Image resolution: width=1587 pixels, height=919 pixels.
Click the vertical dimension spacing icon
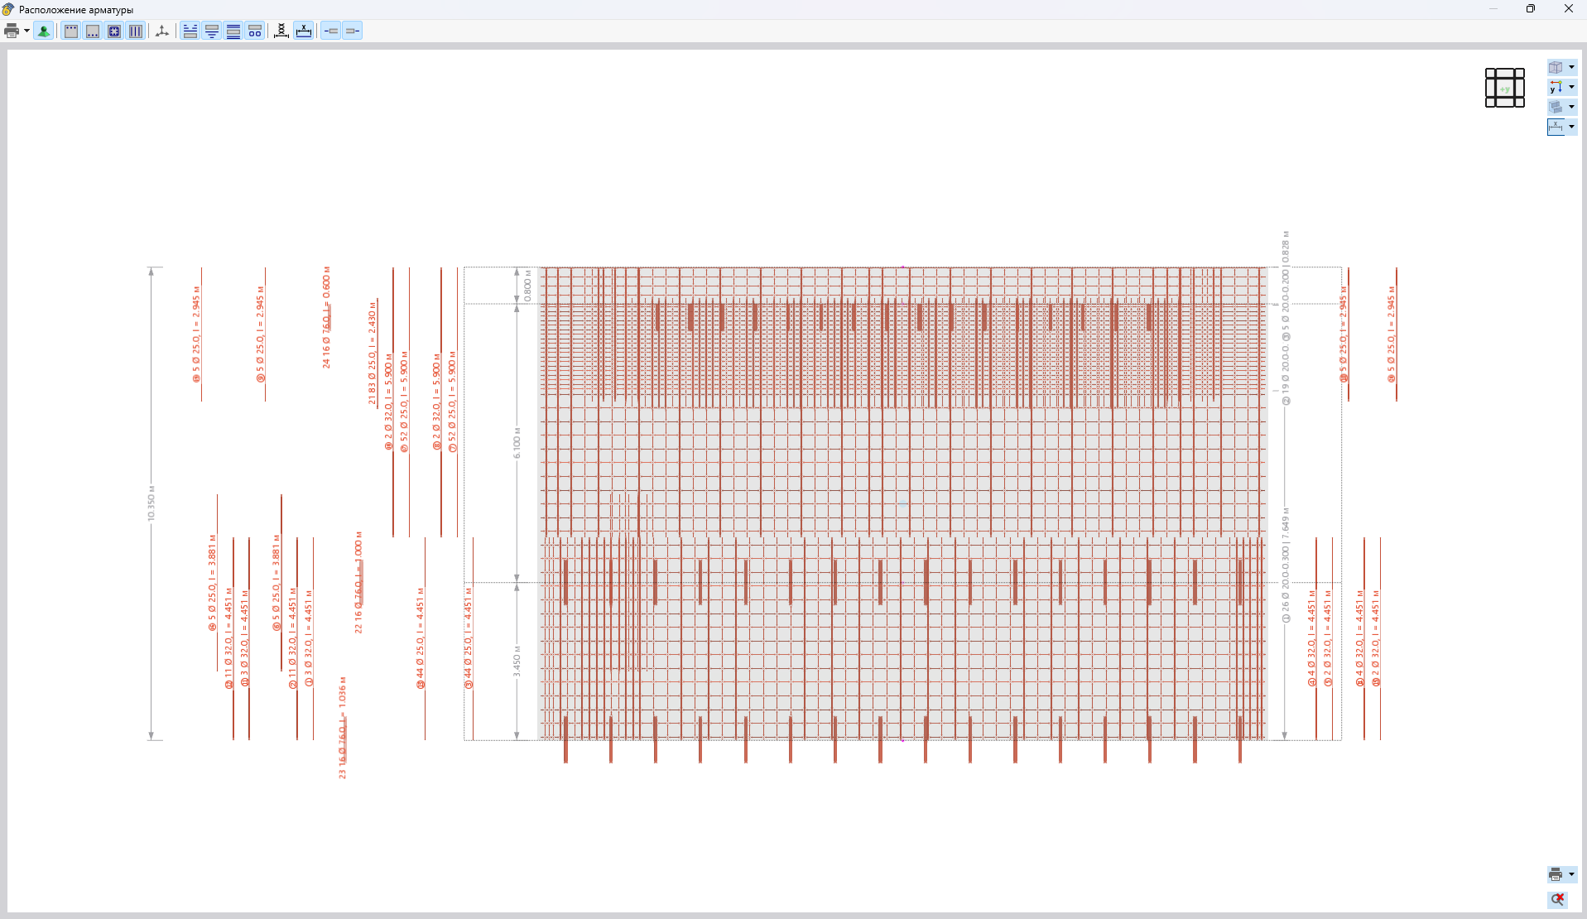point(281,31)
